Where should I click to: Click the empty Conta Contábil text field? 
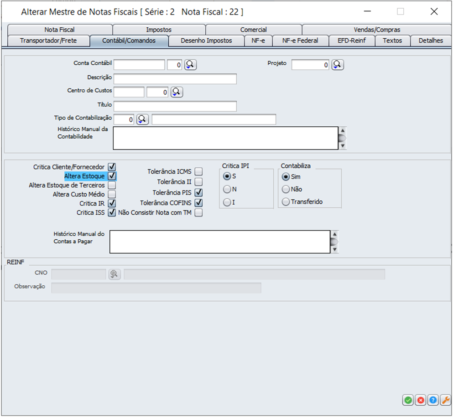(139, 65)
